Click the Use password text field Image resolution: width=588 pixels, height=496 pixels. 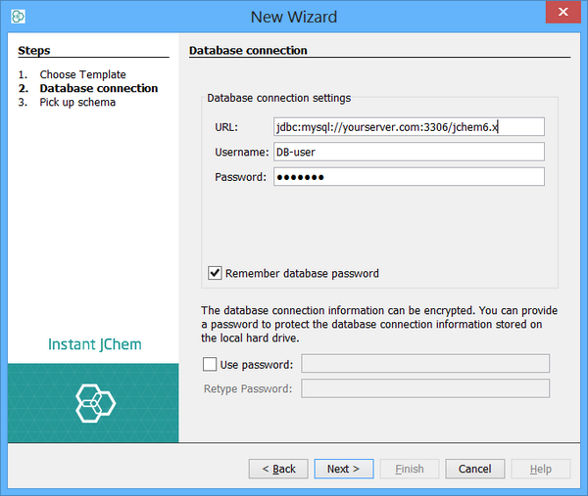tap(425, 364)
